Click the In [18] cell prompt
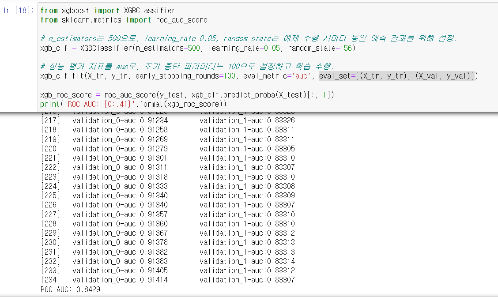Image resolution: width=498 pixels, height=297 pixels. point(18,11)
